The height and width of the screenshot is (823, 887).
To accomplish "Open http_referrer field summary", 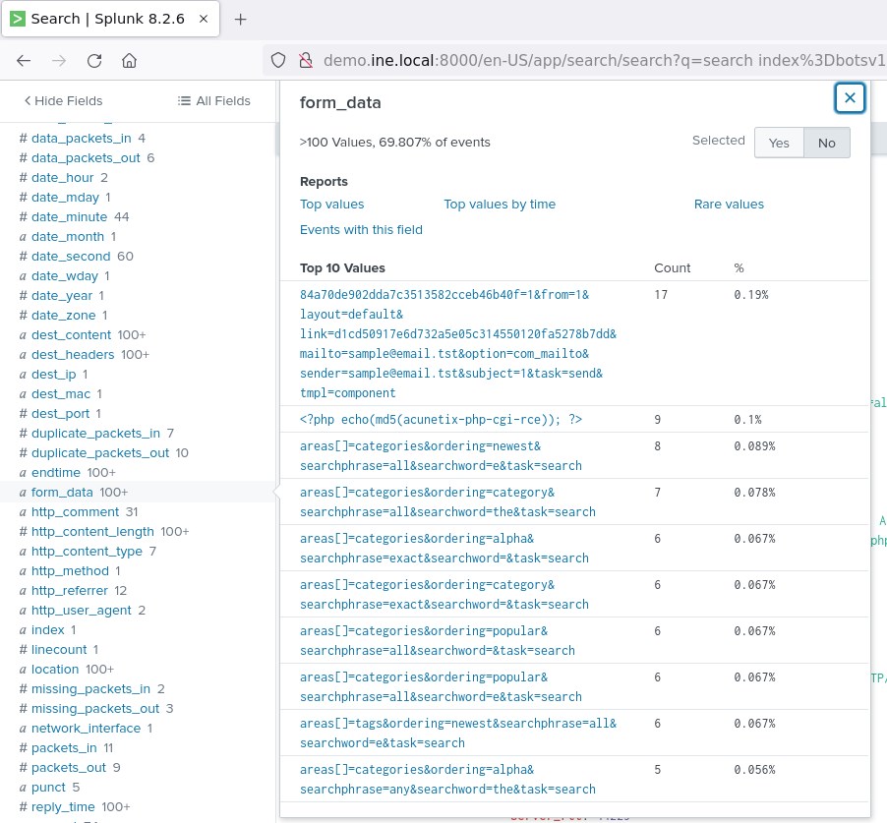I will [x=69, y=591].
